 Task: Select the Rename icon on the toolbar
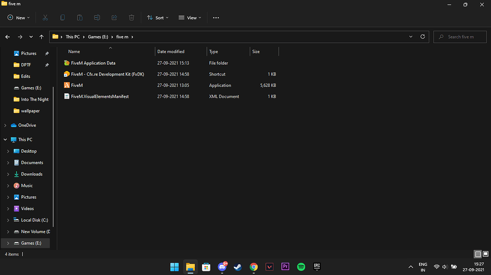click(x=97, y=18)
